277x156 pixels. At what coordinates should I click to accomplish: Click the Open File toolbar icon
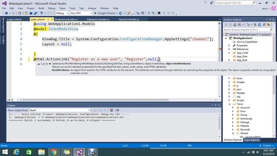click(x=26, y=13)
